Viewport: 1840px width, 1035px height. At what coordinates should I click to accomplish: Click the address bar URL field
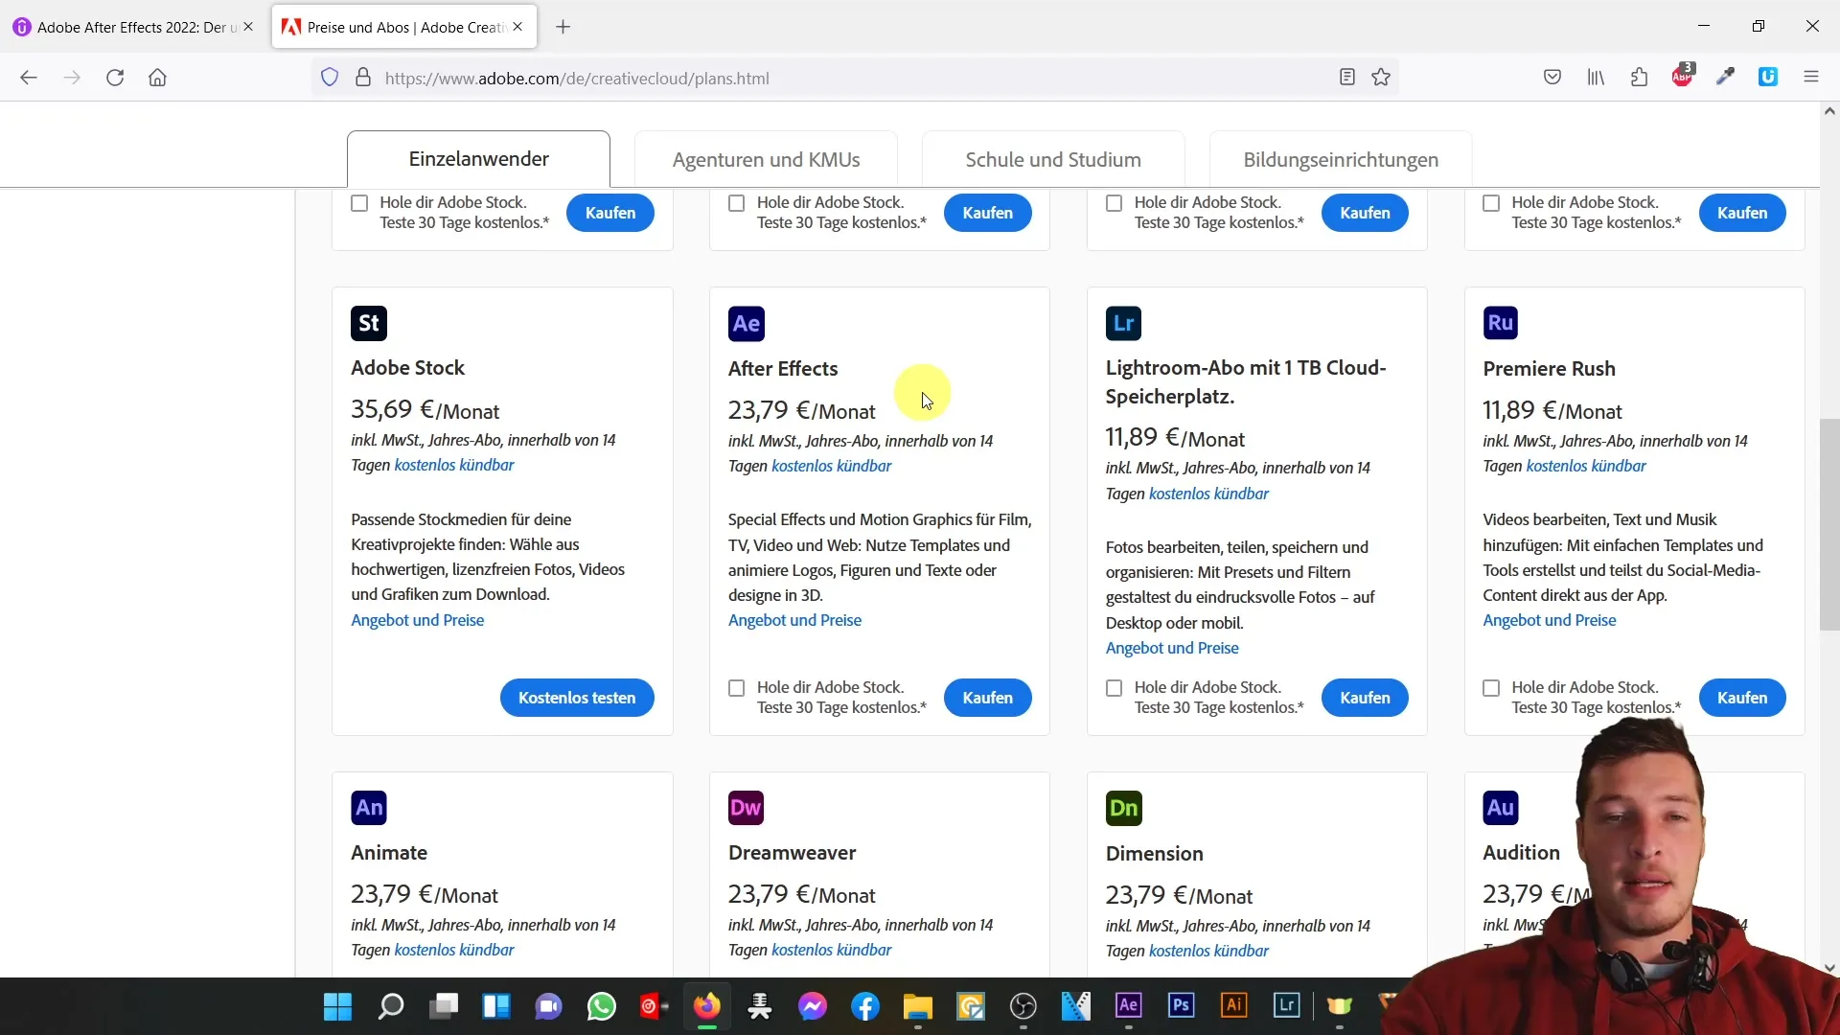[853, 78]
